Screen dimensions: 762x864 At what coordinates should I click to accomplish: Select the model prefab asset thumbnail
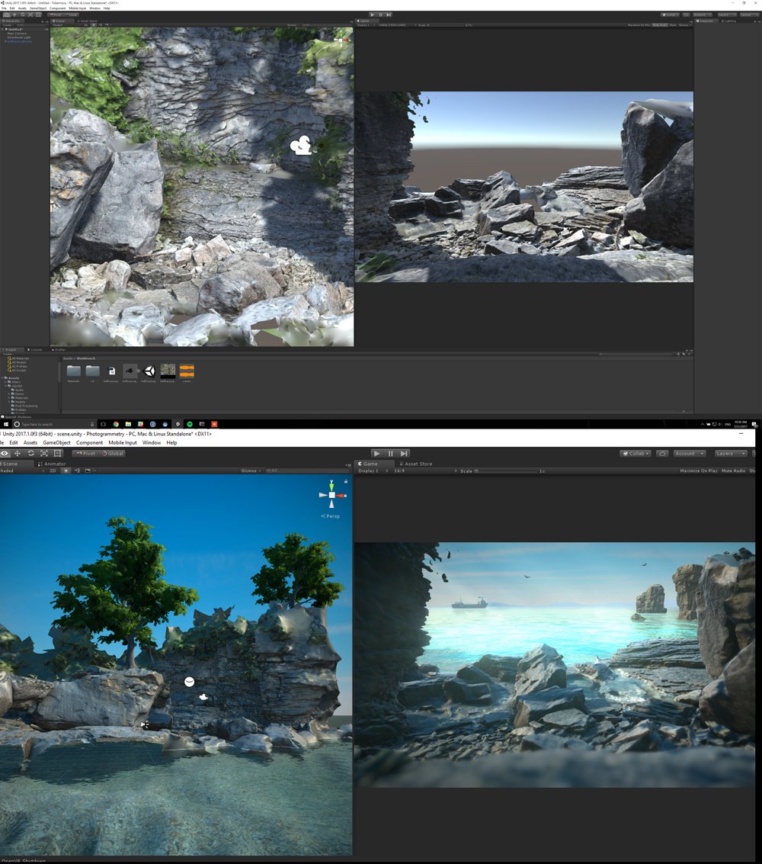pos(130,371)
